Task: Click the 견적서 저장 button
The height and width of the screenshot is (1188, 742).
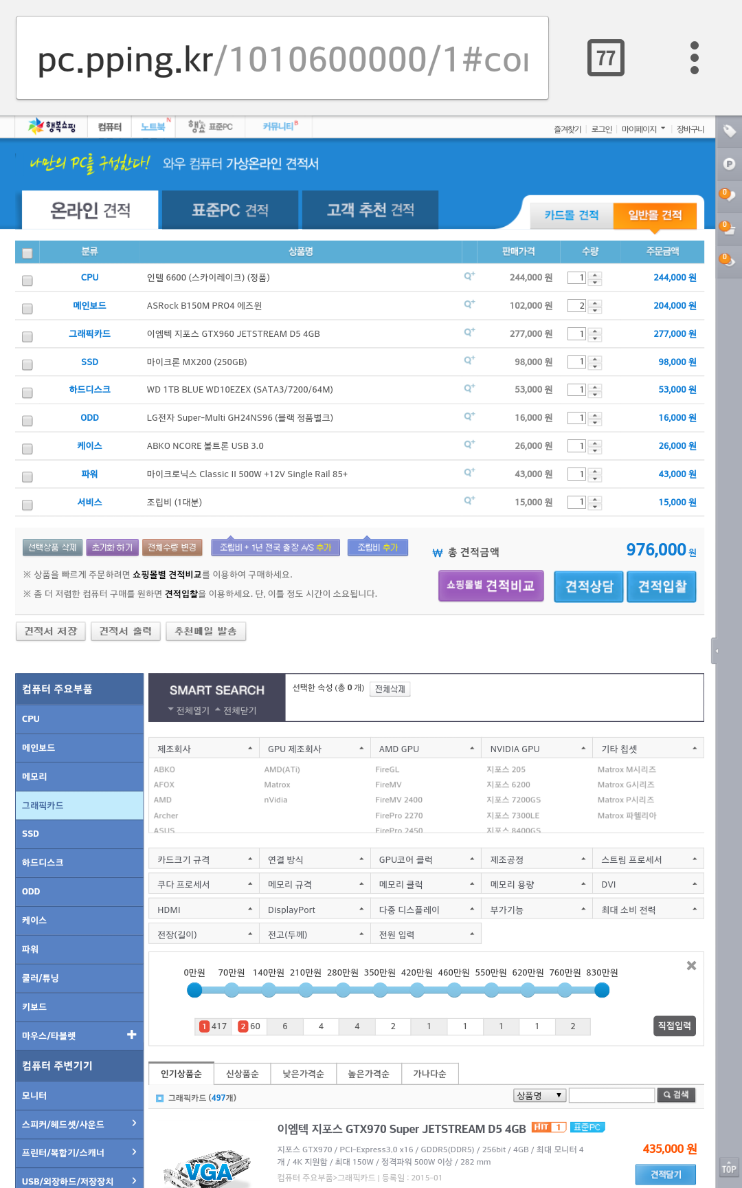Action: 50,631
